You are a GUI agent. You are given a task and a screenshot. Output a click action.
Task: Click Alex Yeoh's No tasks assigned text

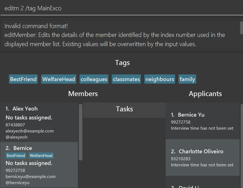(x=29, y=117)
